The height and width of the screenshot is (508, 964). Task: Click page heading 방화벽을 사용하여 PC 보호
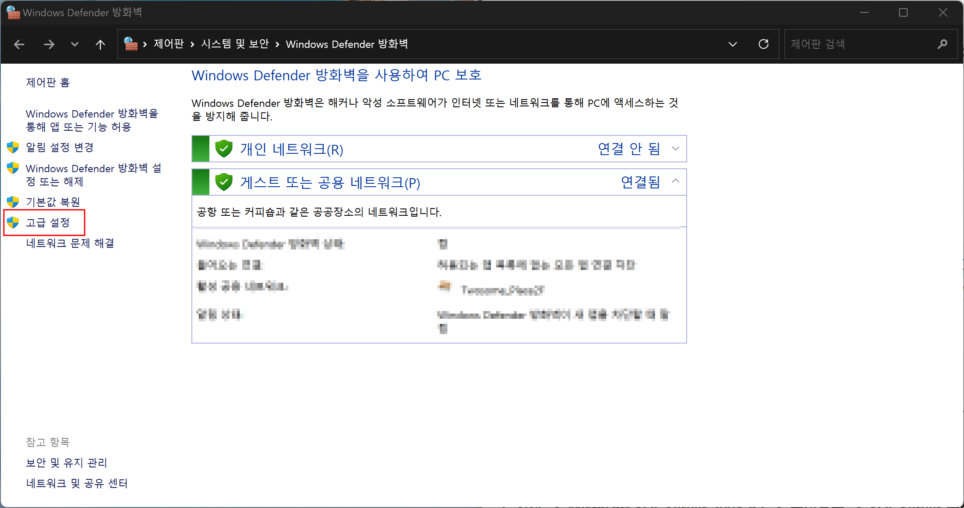click(337, 75)
